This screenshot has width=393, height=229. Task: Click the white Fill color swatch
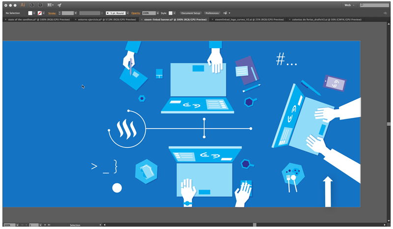coord(30,13)
